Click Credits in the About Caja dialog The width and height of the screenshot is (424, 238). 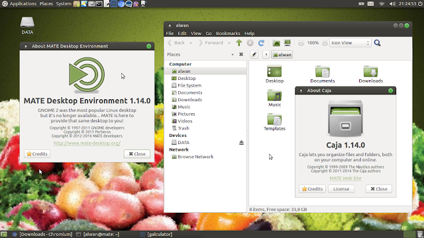pos(312,189)
